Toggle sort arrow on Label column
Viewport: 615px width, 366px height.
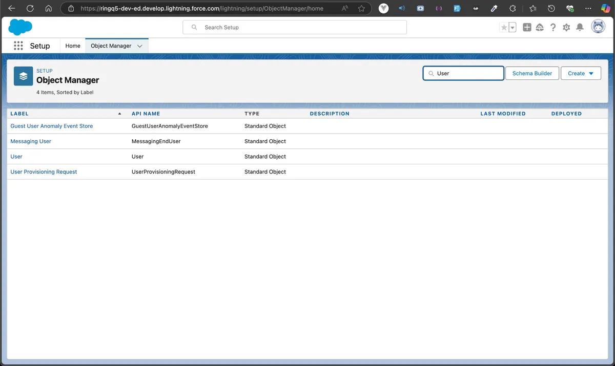tap(119, 114)
